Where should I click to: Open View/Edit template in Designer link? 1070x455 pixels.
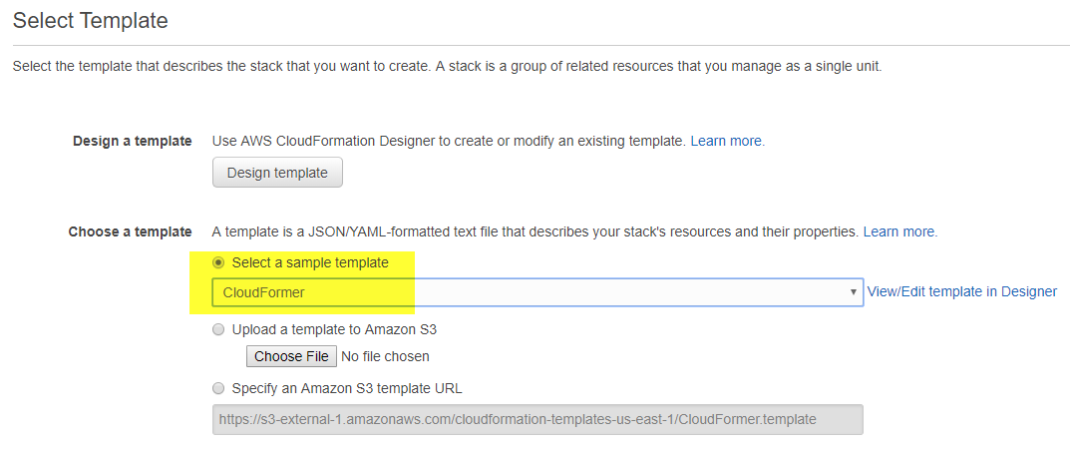(961, 291)
